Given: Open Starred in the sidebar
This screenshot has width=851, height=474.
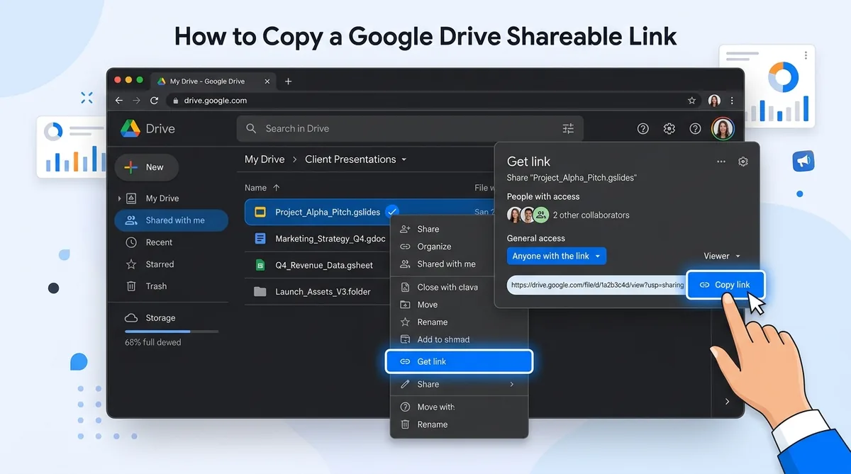Looking at the screenshot, I should (x=171, y=264).
